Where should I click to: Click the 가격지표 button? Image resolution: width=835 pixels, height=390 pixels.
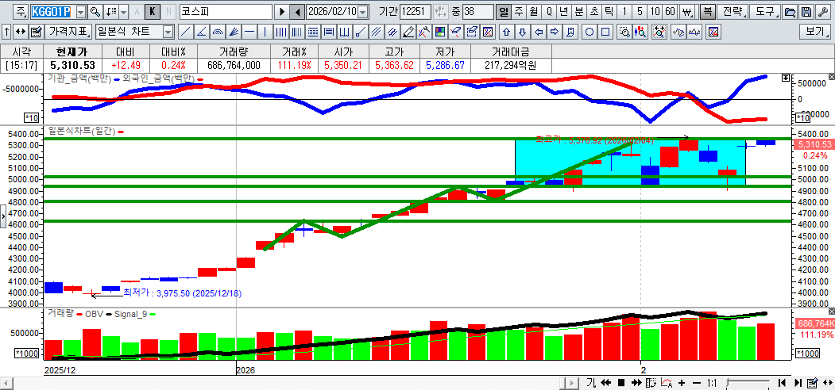coord(68,32)
